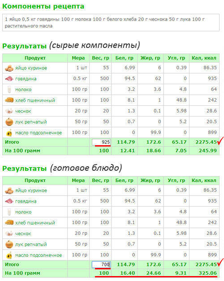Click the recipe components text box

(x=111, y=22)
